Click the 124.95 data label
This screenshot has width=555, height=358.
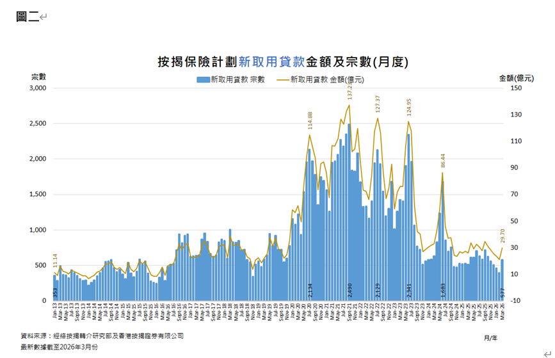(409, 108)
